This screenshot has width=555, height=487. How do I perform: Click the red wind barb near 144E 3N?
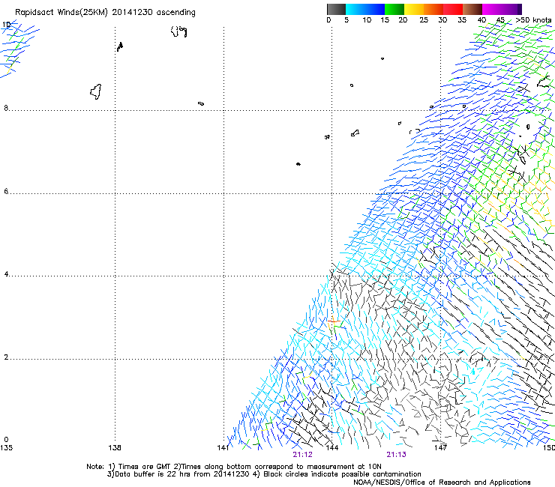(334, 321)
